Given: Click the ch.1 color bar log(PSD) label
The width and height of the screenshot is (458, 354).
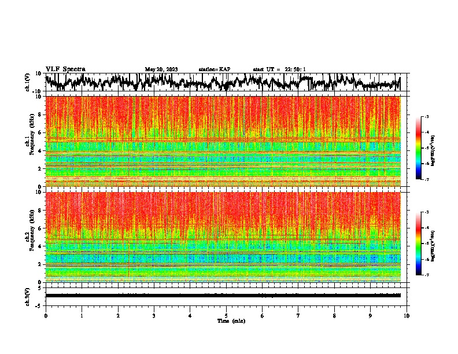Looking at the screenshot, I should 433,150.
